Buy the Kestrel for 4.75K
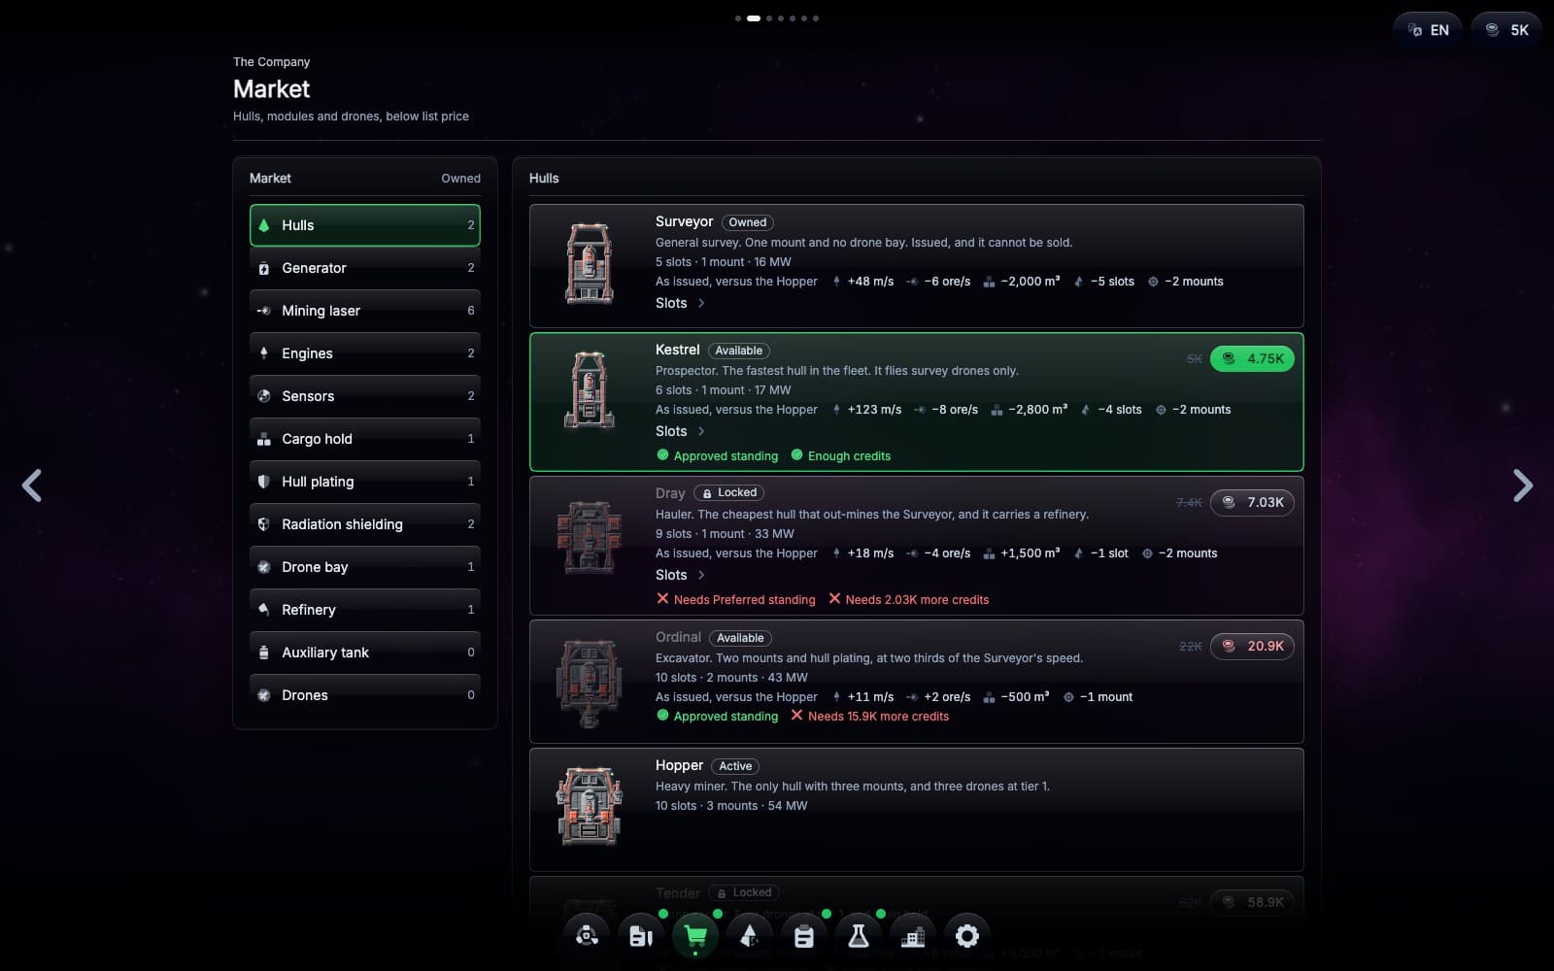1554x971 pixels. click(x=1252, y=358)
